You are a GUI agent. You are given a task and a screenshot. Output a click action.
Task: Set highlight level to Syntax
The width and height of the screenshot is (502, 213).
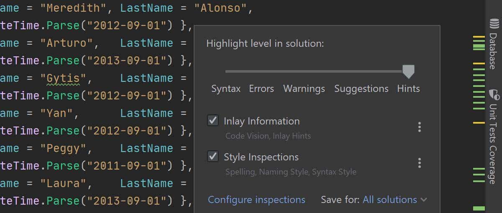pyautogui.click(x=226, y=89)
